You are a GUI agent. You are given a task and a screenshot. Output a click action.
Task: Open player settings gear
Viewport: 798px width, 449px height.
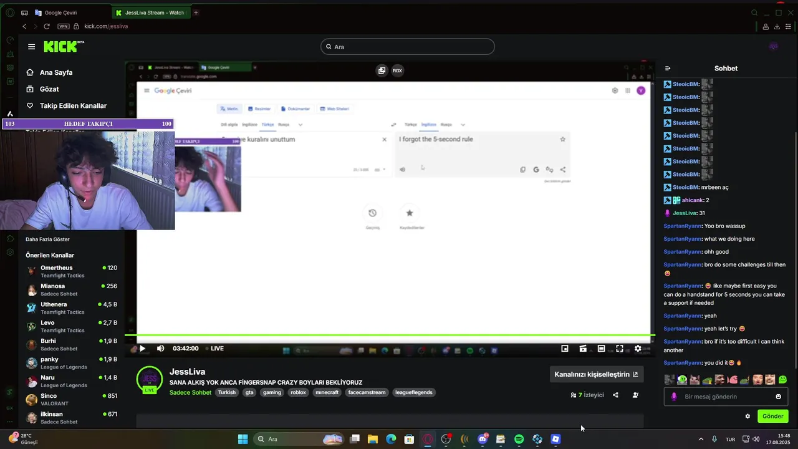point(638,349)
